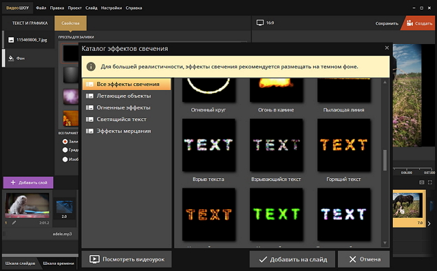This screenshot has width=437, height=271.
Task: Click the Добавить на слайд button
Action: pyautogui.click(x=292, y=259)
